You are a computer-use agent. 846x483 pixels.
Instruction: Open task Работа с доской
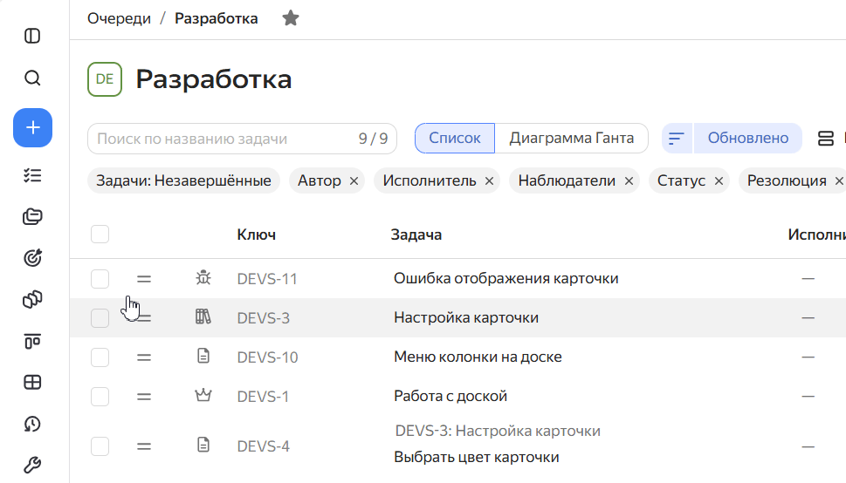[x=451, y=396]
